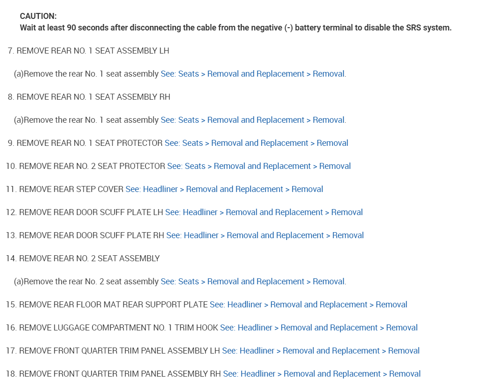Follow the Seats link for Rear No. 1 Seat Protector
The width and height of the screenshot is (488, 390).
pos(256,143)
